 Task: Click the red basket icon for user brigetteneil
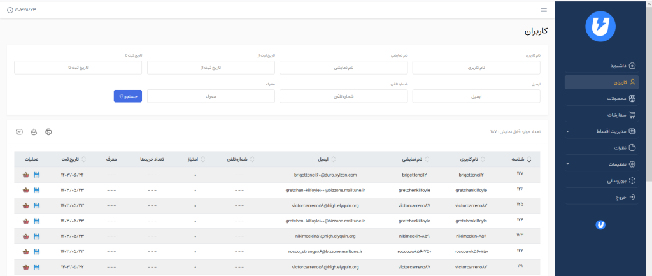point(25,175)
